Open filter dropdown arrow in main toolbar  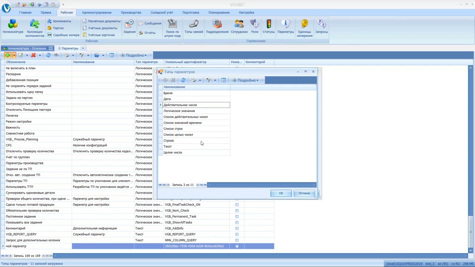[88, 55]
